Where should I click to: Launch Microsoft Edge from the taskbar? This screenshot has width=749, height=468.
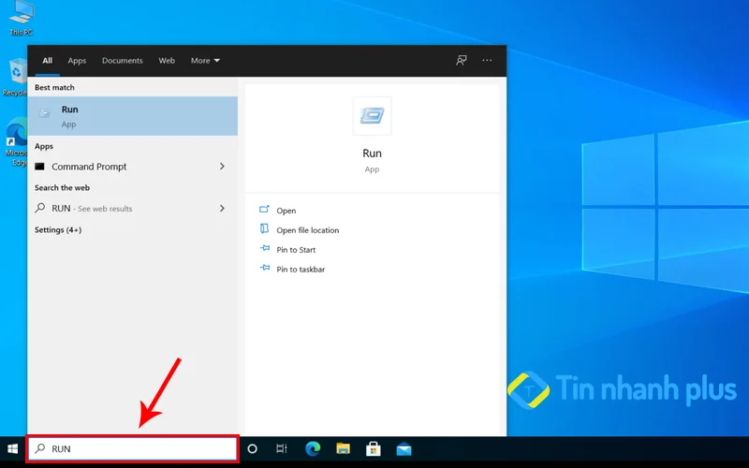pyautogui.click(x=313, y=449)
